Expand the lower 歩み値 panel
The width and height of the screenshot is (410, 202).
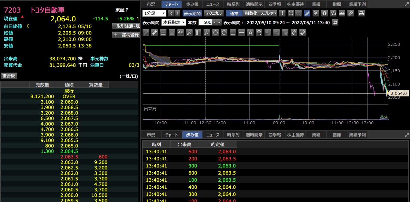point(406,135)
